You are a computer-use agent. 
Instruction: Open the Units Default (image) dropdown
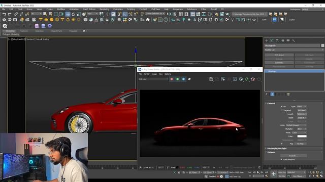[x=296, y=125]
